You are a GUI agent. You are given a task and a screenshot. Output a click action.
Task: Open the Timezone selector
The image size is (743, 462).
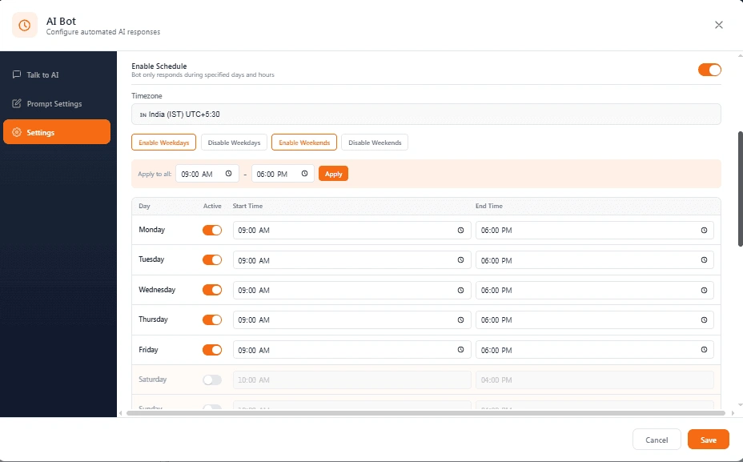pos(428,113)
